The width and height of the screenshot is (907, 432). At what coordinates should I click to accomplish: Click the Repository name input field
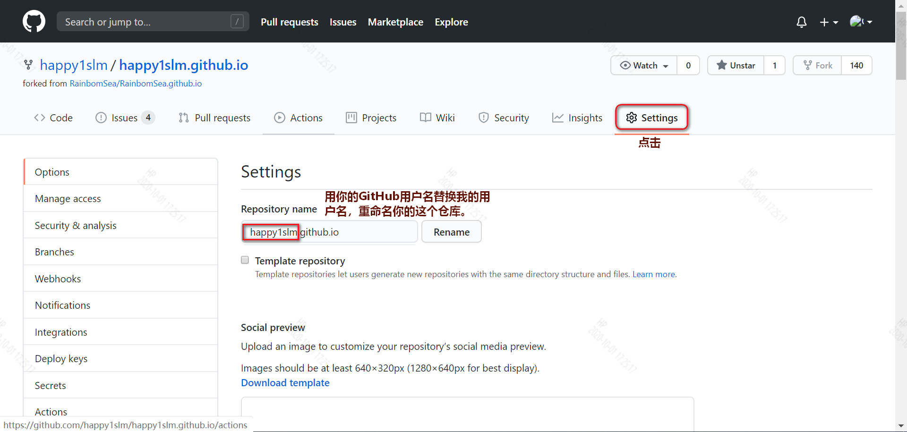coord(329,232)
